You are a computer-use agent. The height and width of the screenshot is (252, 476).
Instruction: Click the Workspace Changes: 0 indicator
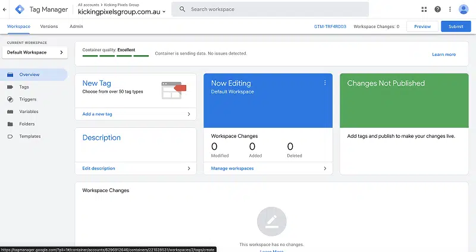click(377, 26)
